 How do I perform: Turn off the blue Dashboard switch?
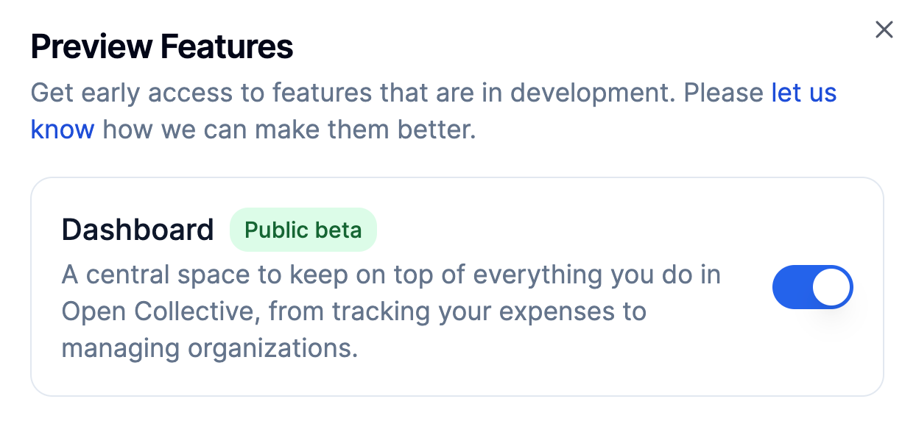click(x=812, y=287)
